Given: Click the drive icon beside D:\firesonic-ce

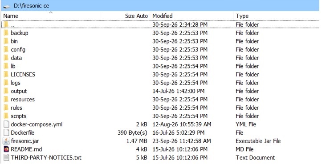Looking at the screenshot, I should pos(7,6).
